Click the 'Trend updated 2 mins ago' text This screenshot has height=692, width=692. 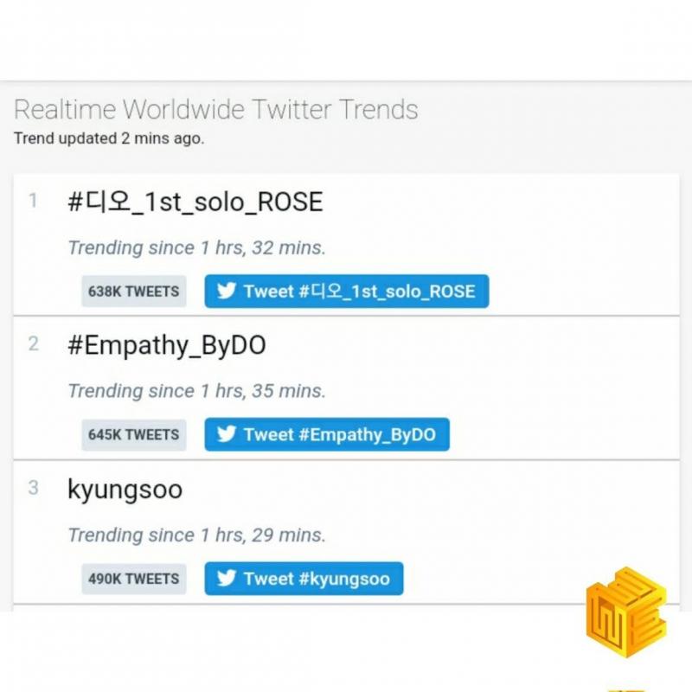coord(109,138)
